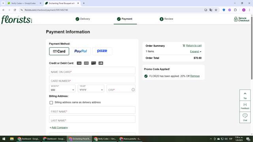Click Return to cart link
The image size is (253, 142).
[194, 46]
